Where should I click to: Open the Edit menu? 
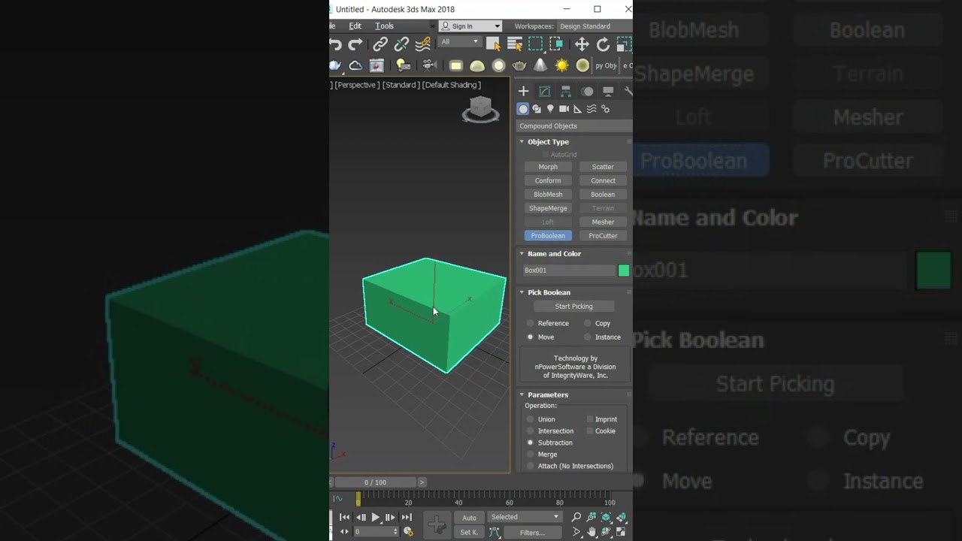[x=355, y=26]
